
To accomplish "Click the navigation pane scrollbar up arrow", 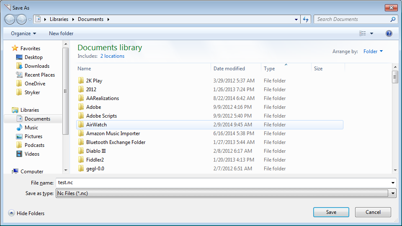I will pyautogui.click(x=66, y=44).
